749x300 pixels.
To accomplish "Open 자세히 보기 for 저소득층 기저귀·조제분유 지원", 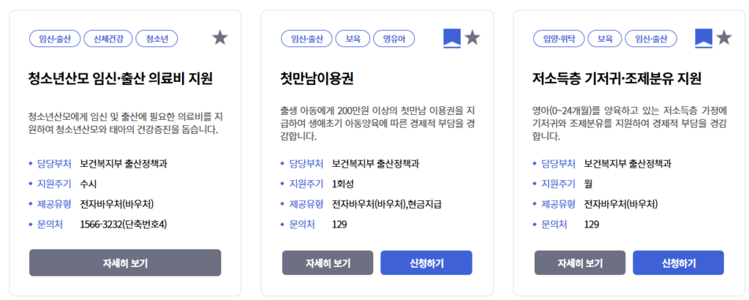I will (x=580, y=263).
